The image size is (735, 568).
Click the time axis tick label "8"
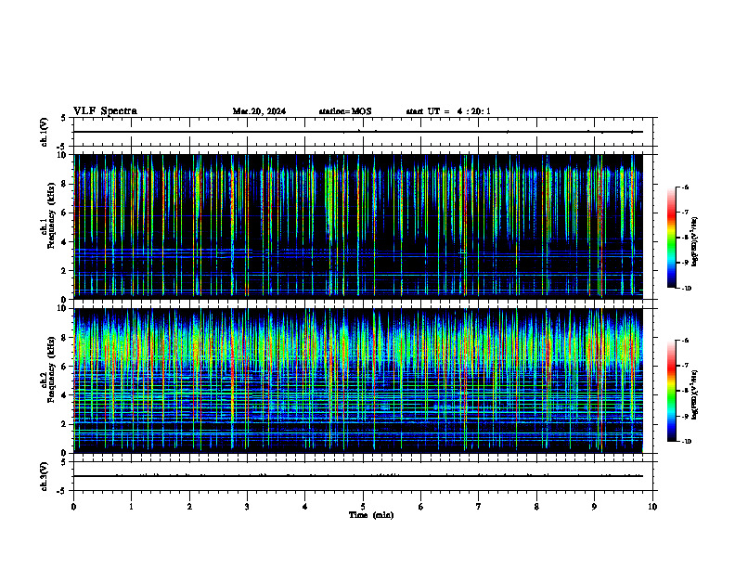click(536, 507)
